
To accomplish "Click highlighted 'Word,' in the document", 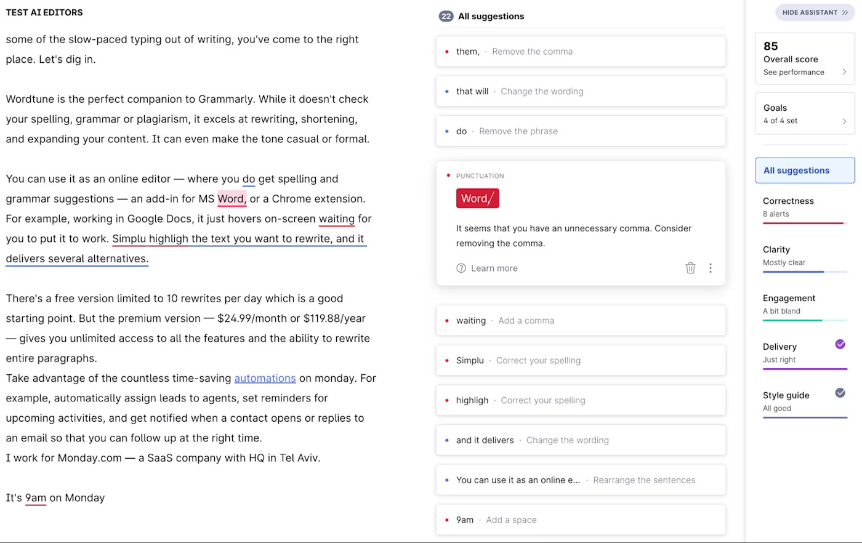I will (x=232, y=199).
